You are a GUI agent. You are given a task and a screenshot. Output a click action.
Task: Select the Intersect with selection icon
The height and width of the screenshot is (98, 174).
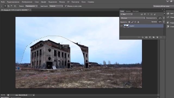[x=15, y=6]
